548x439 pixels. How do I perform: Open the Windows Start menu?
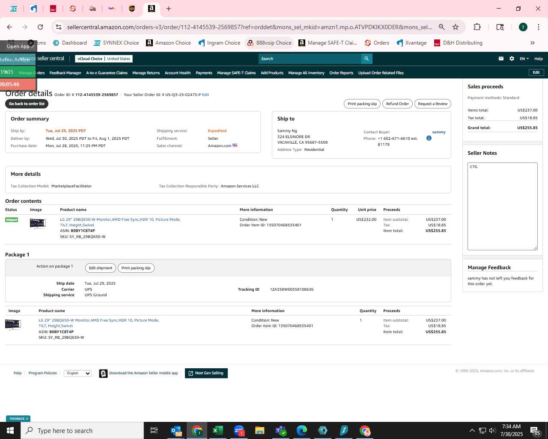pyautogui.click(x=10, y=430)
